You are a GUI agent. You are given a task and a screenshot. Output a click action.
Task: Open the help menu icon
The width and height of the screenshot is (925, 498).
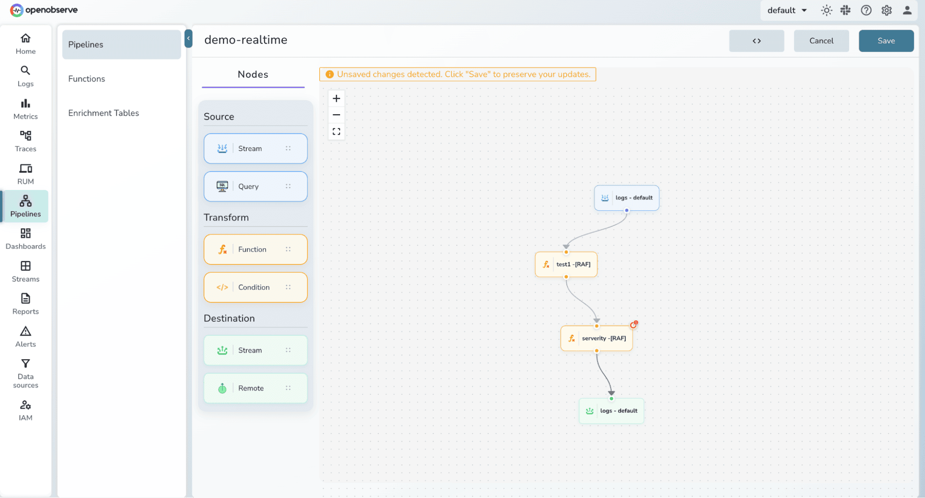(866, 10)
